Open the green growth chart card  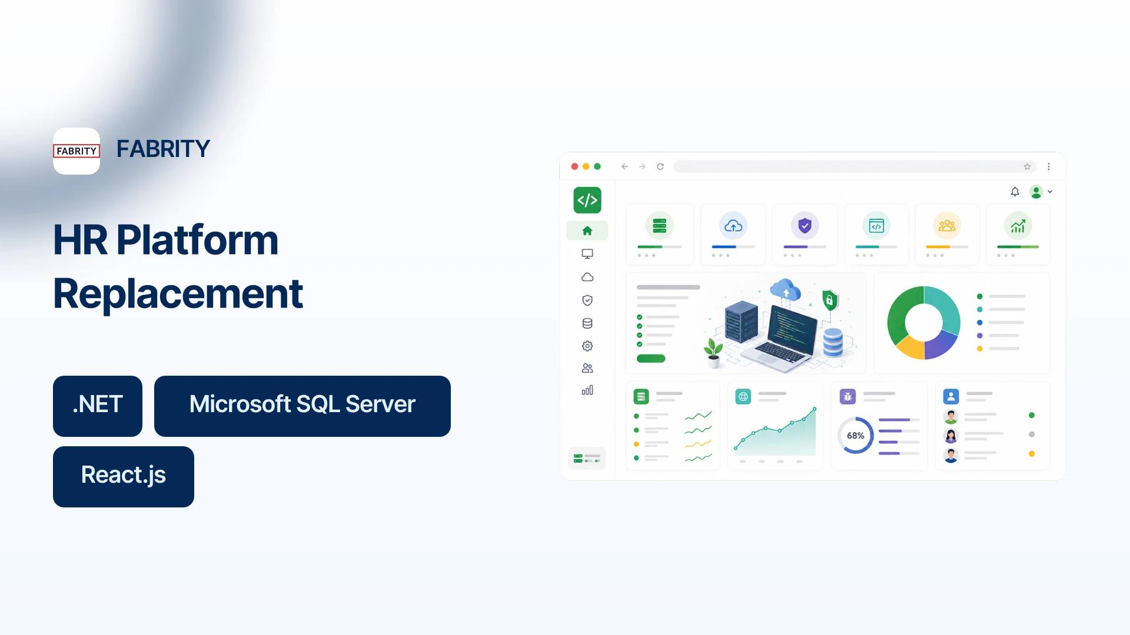(1018, 234)
